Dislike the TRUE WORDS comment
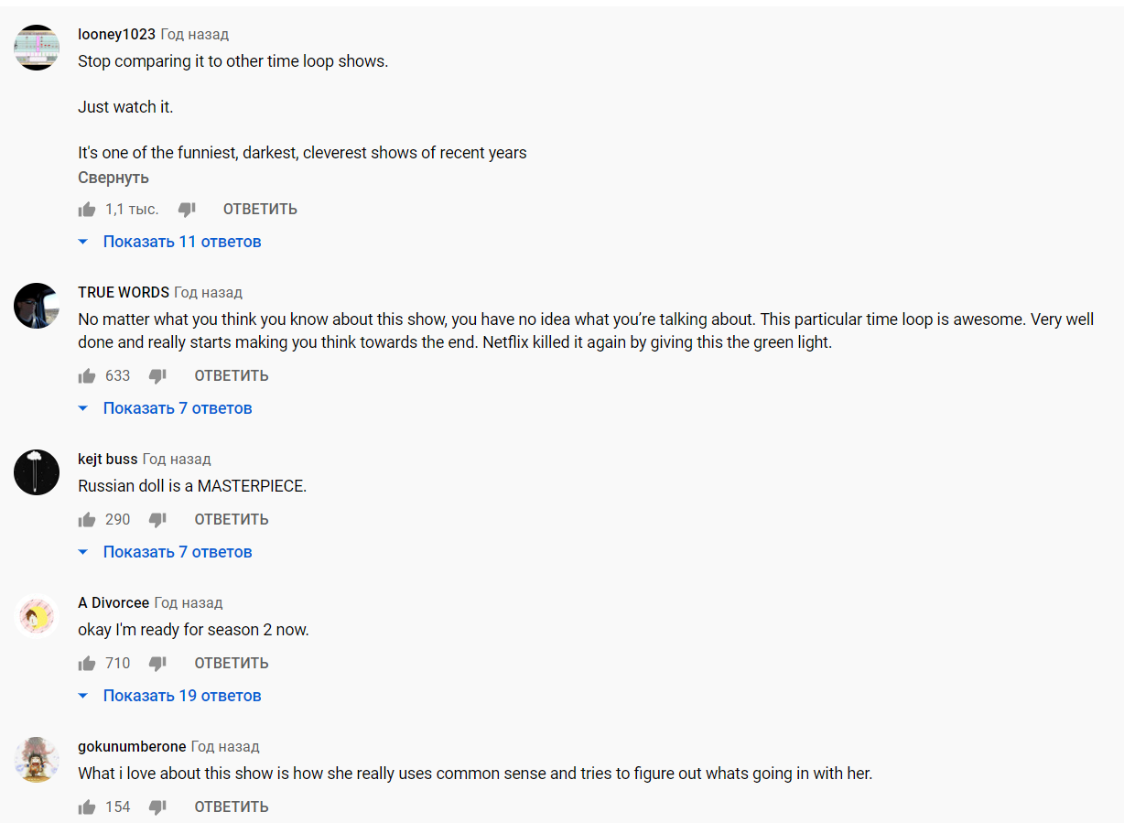1124x823 pixels. pos(157,376)
